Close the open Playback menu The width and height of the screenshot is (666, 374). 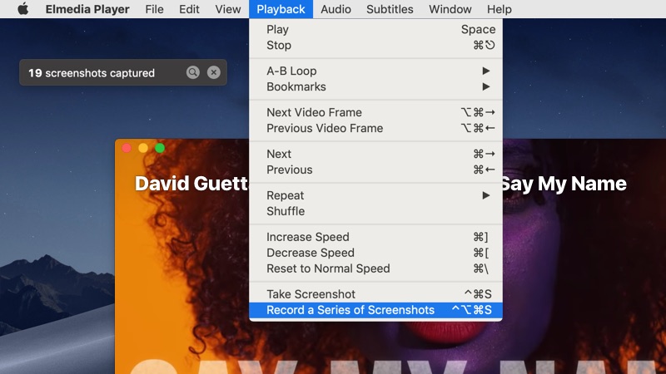point(281,9)
